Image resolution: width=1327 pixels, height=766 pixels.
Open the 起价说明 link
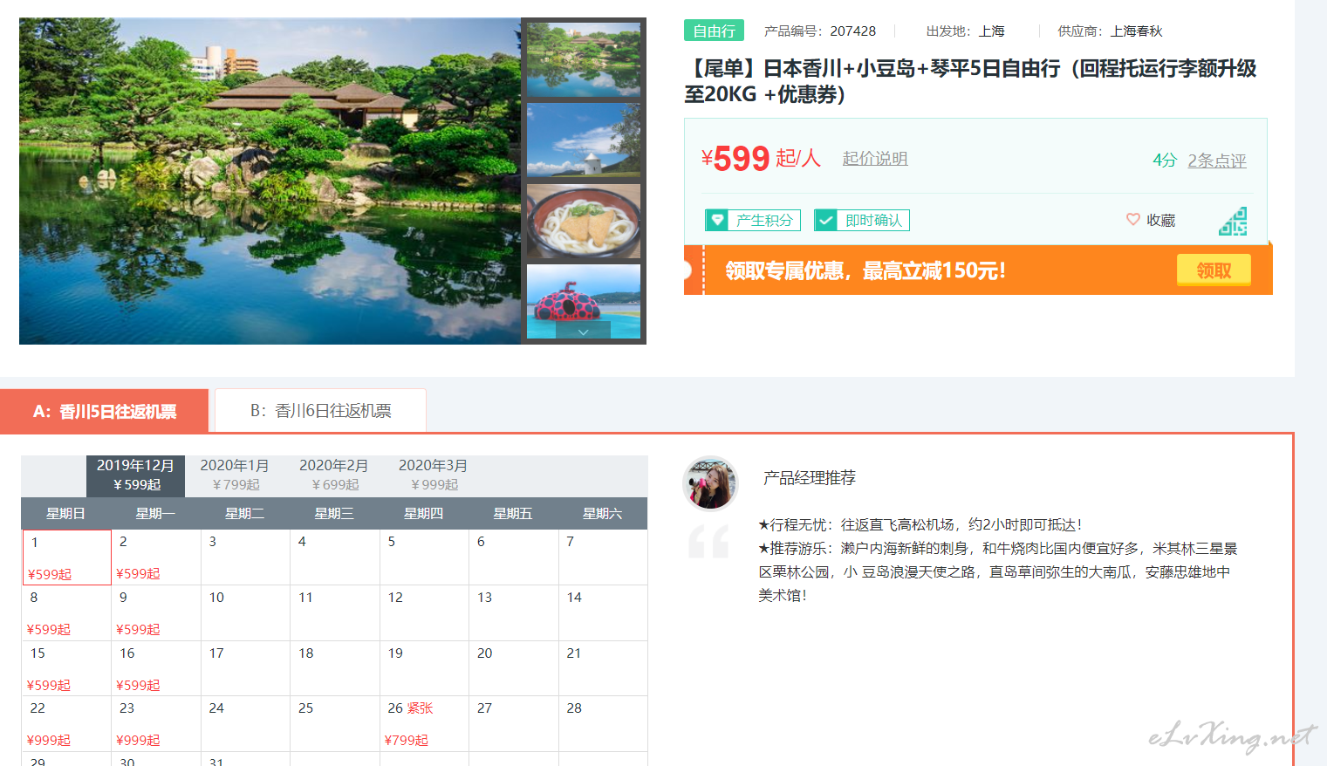tap(875, 159)
